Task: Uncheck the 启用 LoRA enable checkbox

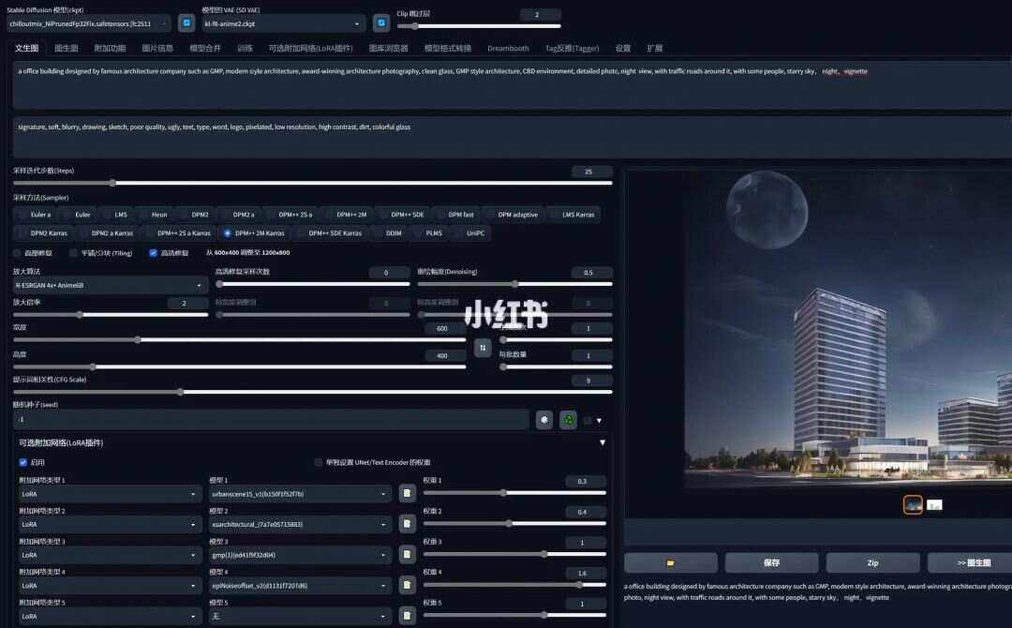Action: [x=23, y=462]
